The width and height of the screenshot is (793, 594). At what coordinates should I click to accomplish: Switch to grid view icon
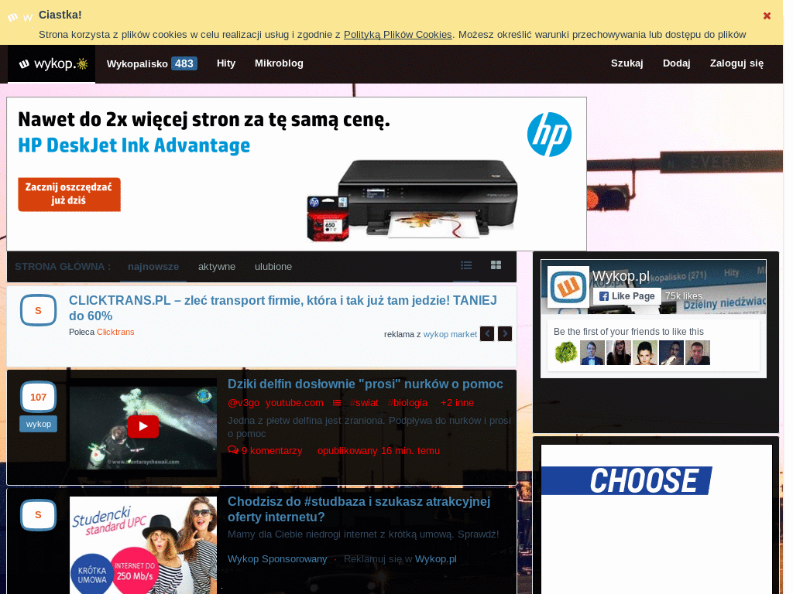496,265
